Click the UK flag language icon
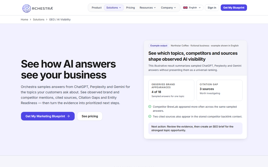 pos(185,8)
